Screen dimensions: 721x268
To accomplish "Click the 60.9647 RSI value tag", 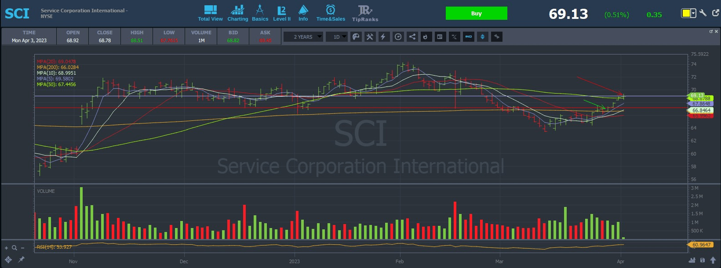I will click(x=701, y=245).
